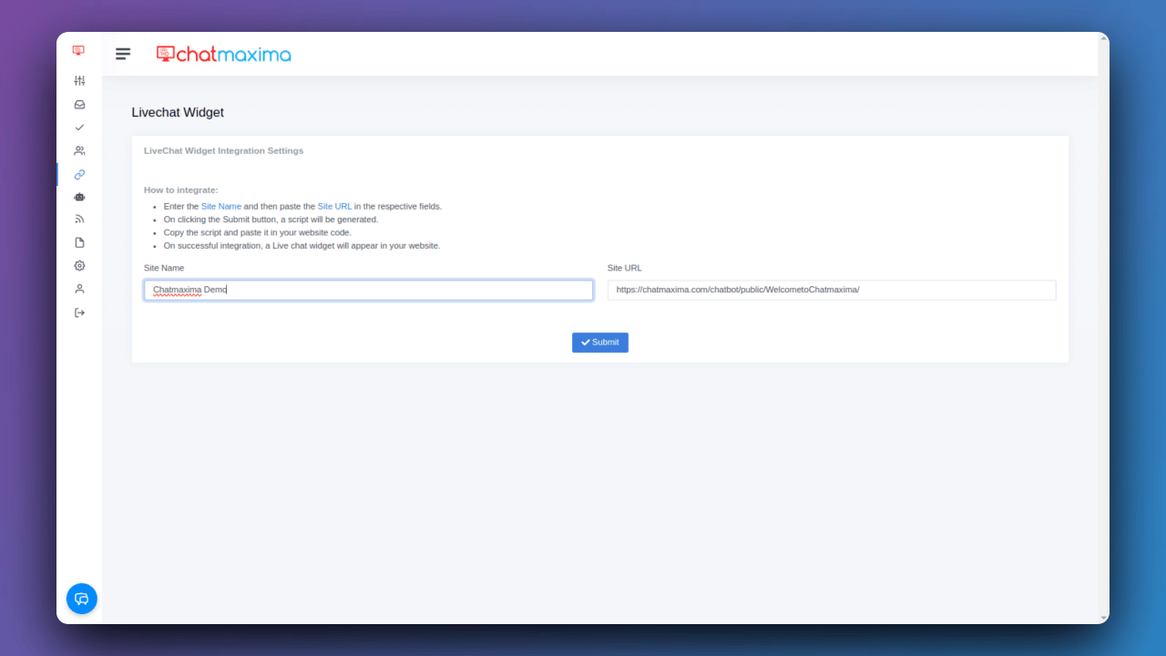This screenshot has width=1166, height=656.
Task: Click the blue Site Name text in instructions
Action: [221, 207]
